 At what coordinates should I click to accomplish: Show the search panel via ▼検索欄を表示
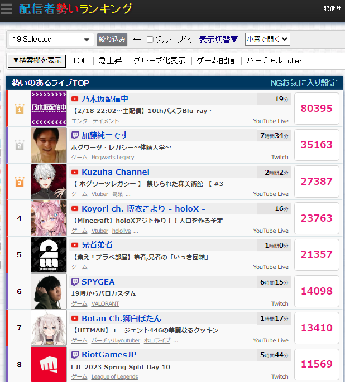(37, 61)
